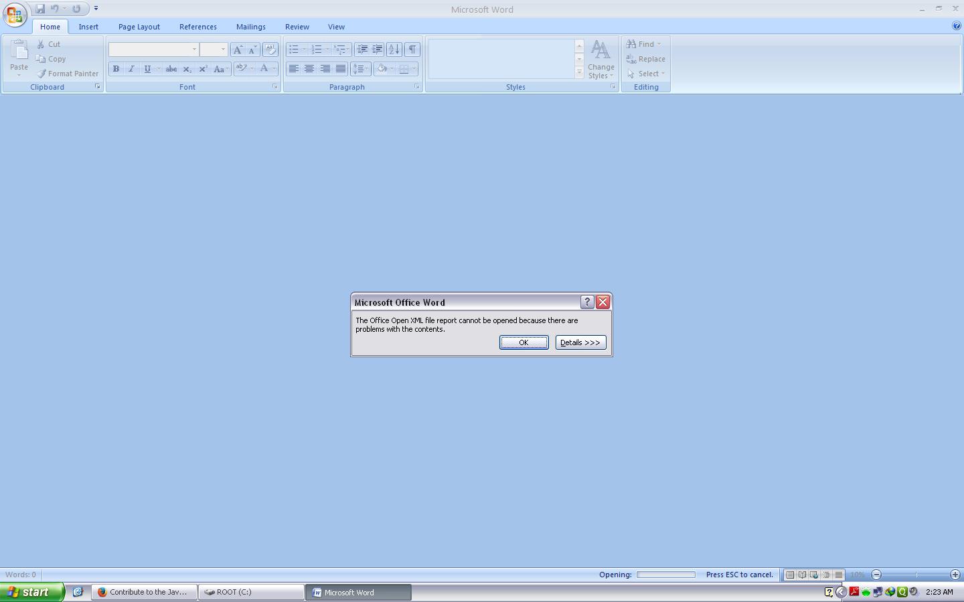Image resolution: width=964 pixels, height=602 pixels.
Task: Open the Styles pane launcher
Action: 613,87
